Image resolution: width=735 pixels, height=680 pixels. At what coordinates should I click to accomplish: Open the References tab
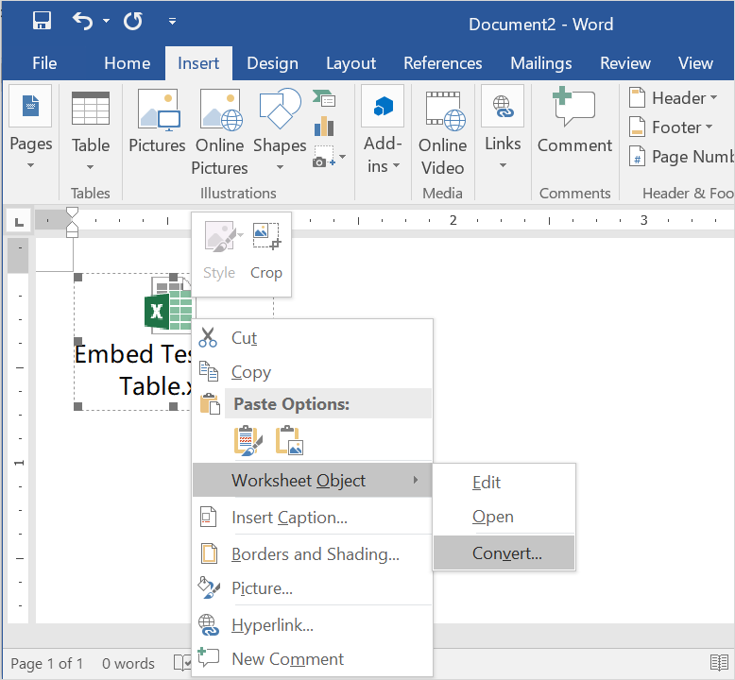tap(442, 63)
